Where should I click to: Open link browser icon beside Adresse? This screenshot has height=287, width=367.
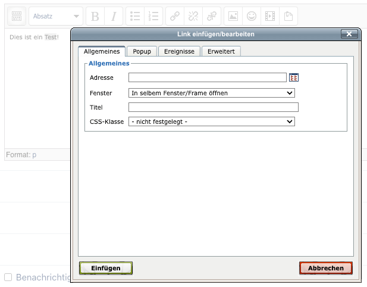[293, 77]
